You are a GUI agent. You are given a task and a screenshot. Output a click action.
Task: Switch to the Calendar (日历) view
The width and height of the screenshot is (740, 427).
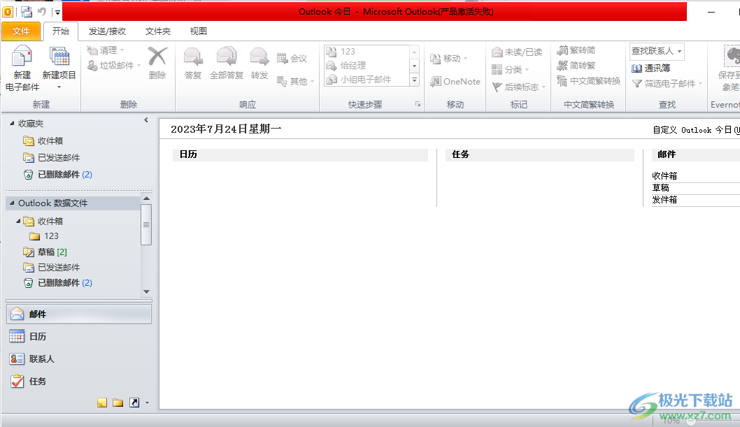point(79,337)
